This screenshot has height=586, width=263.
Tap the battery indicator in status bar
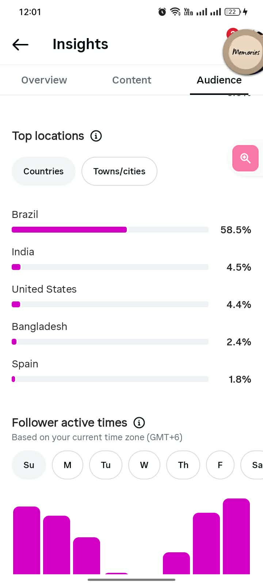click(233, 12)
